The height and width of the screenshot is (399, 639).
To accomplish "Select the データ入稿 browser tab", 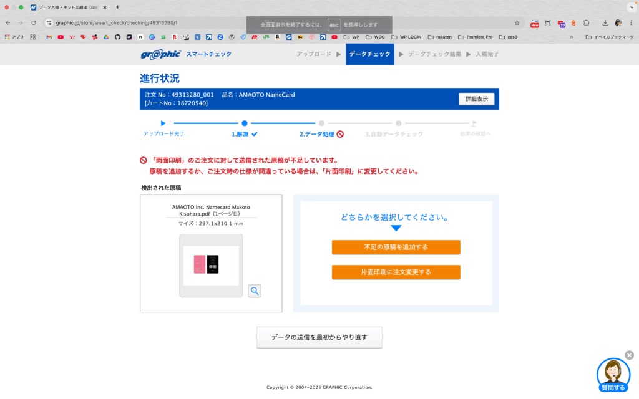I will 67,7.
